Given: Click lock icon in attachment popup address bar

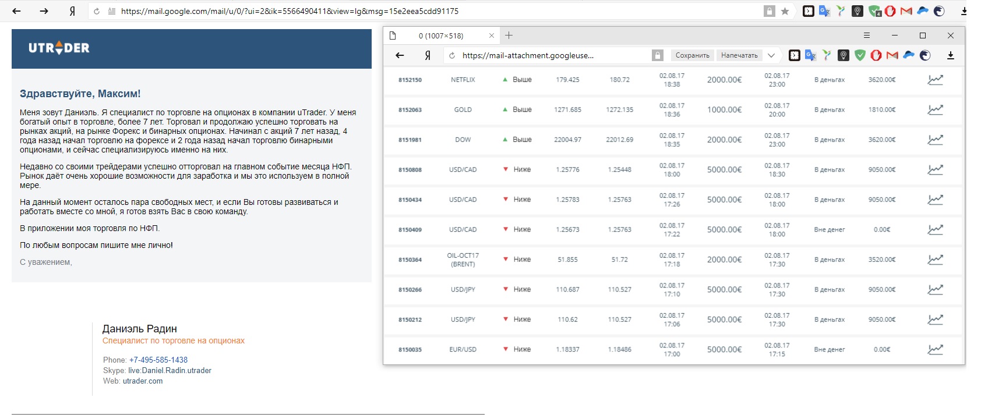Looking at the screenshot, I should [658, 55].
